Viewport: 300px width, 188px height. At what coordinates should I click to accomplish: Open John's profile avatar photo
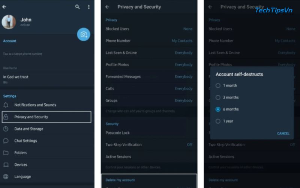tap(9, 22)
